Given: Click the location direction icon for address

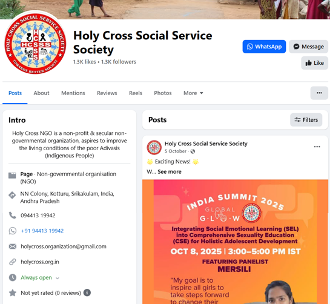Looking at the screenshot, I should point(12,195).
